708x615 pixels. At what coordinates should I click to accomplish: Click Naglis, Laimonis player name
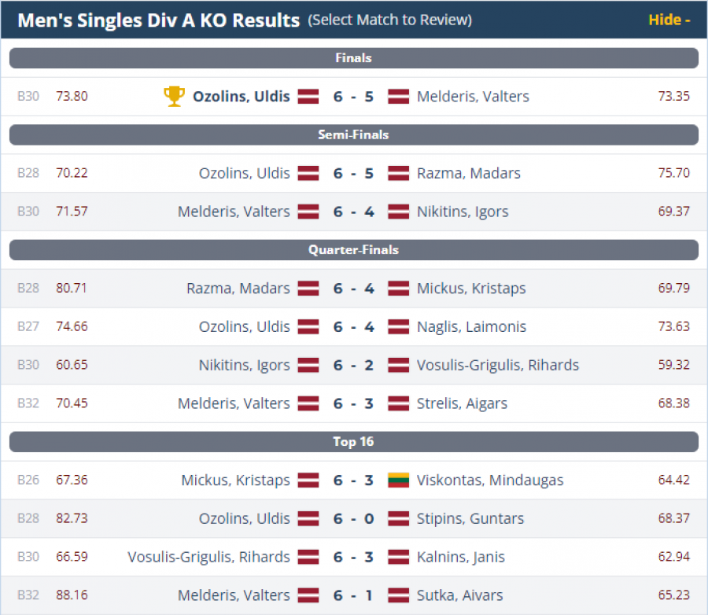pyautogui.click(x=471, y=327)
